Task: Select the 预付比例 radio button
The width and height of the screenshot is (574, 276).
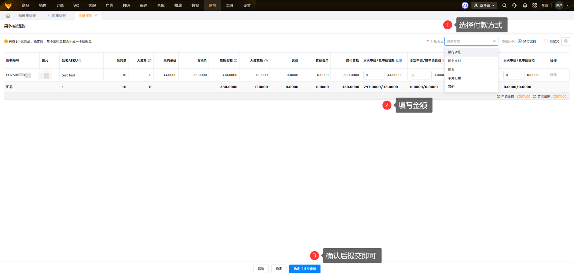Action: (x=520, y=41)
